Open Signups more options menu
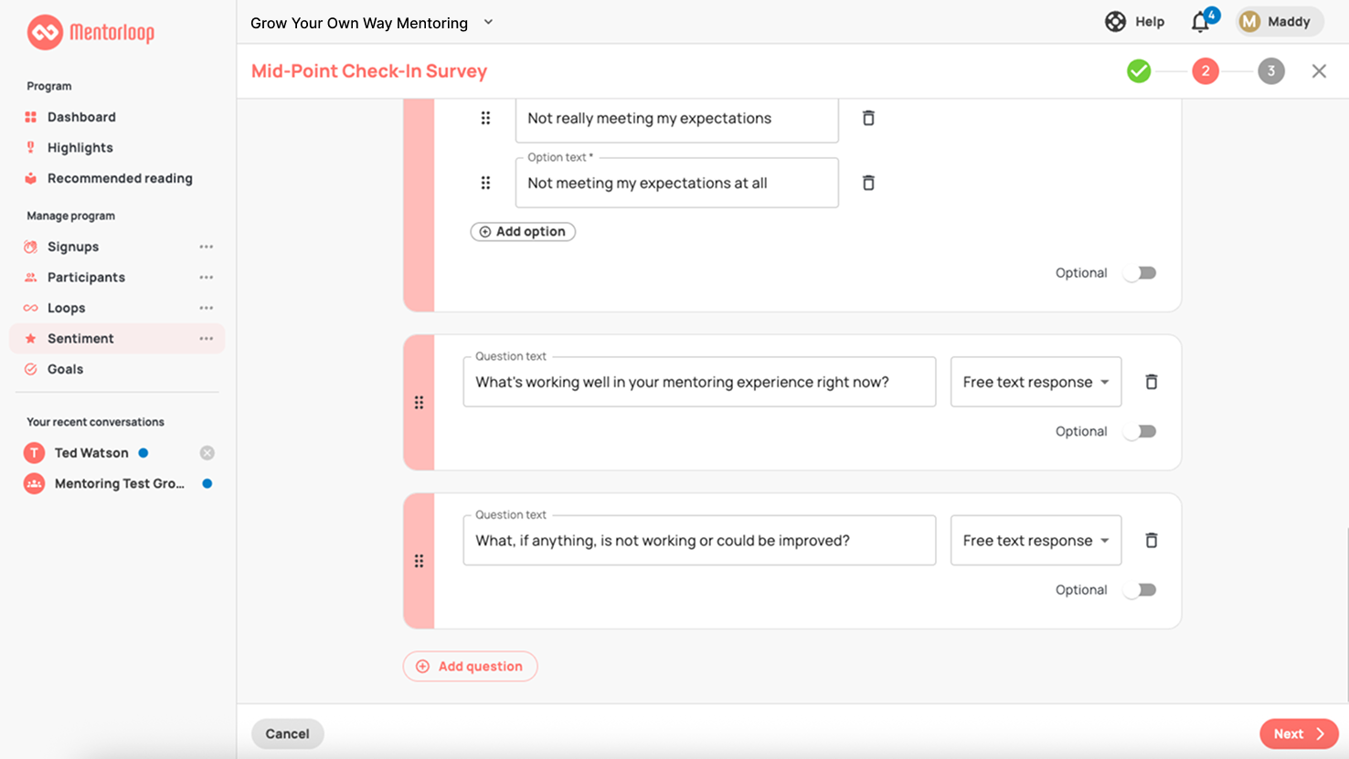1349x759 pixels. point(207,247)
